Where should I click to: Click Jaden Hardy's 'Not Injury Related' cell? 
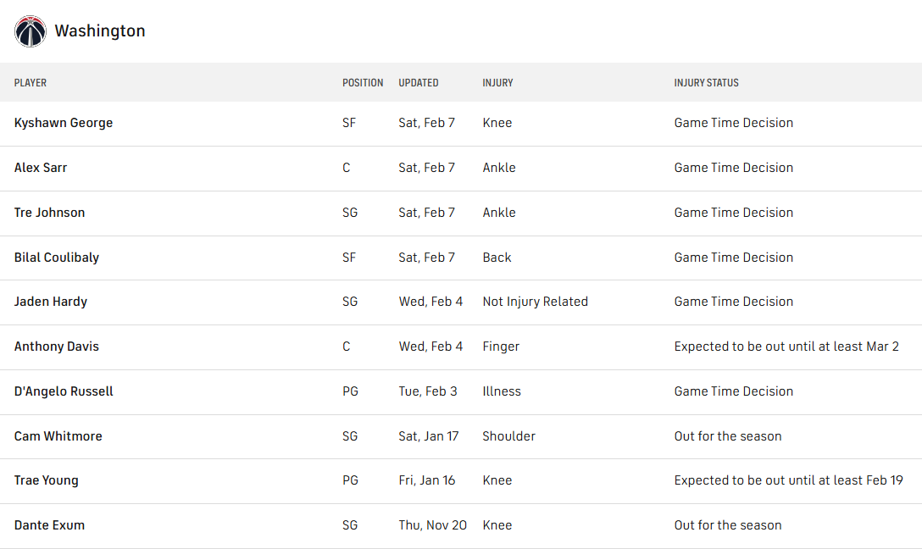click(535, 302)
